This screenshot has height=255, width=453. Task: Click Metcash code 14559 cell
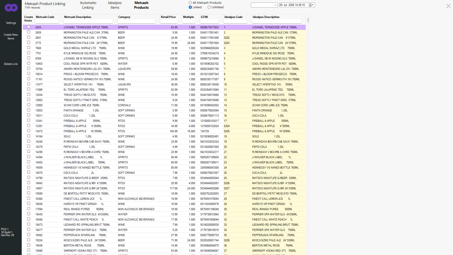tap(39, 167)
